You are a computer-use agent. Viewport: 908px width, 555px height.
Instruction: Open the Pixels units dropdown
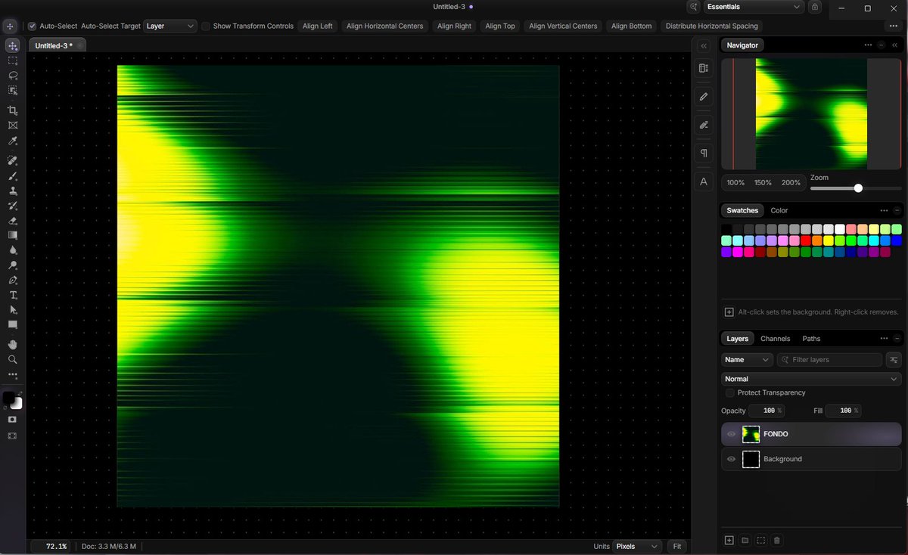click(637, 546)
